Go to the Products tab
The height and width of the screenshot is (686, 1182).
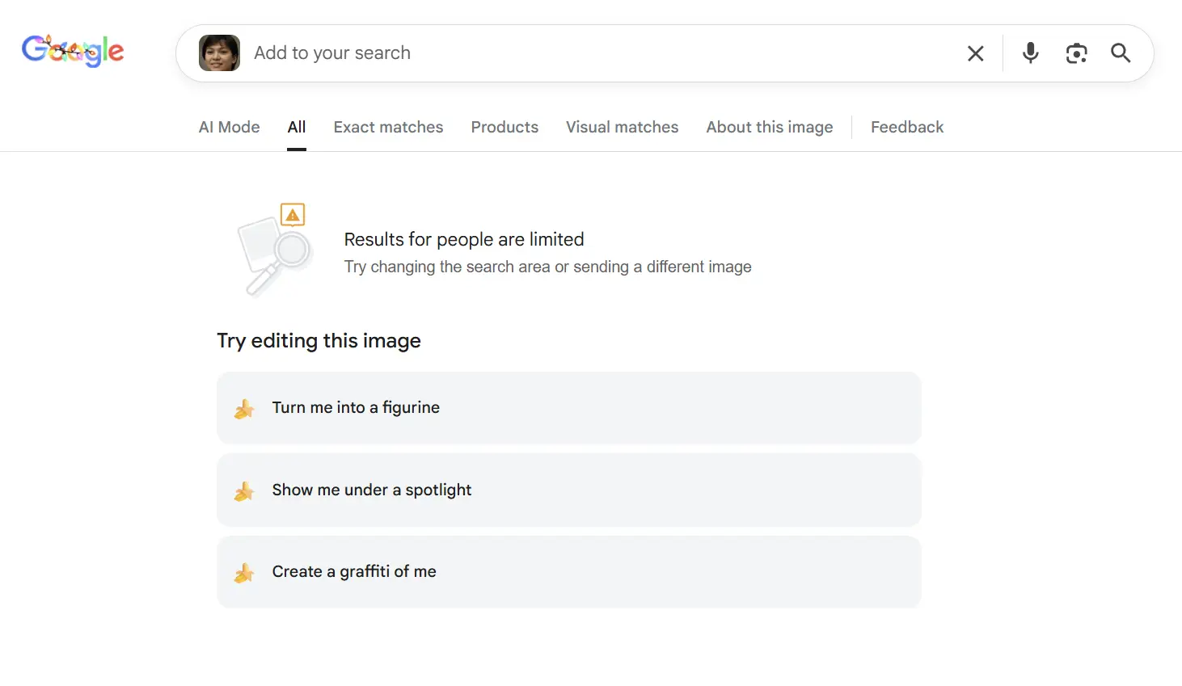[504, 127]
